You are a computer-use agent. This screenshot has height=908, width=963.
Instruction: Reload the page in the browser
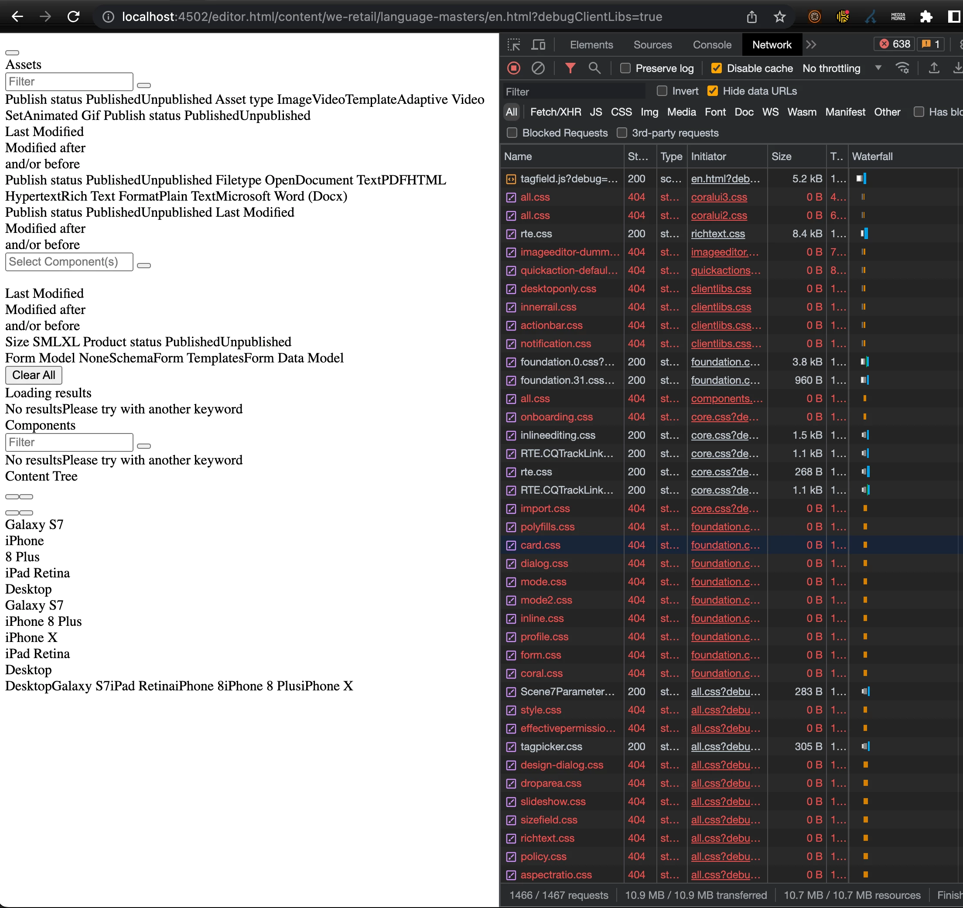[x=73, y=17]
